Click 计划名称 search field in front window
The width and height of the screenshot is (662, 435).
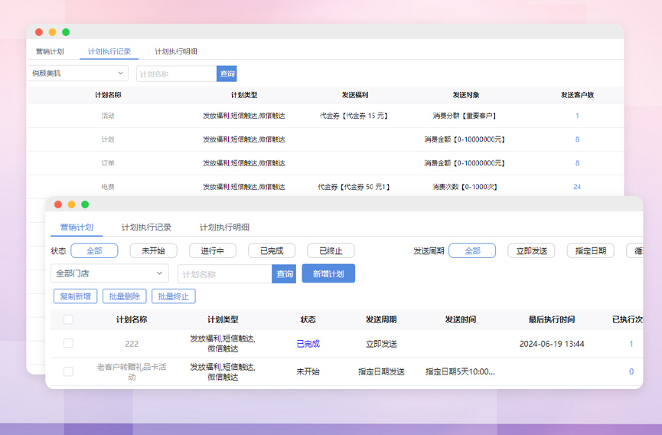point(225,273)
